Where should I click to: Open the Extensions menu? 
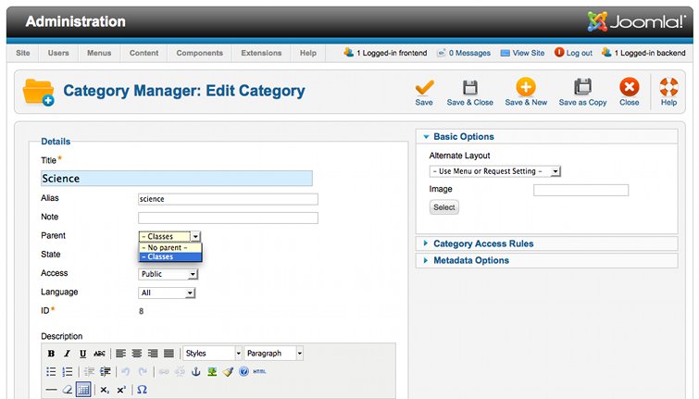pyautogui.click(x=261, y=53)
